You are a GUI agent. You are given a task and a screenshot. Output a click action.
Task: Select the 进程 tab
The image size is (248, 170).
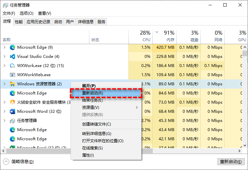[7, 21]
